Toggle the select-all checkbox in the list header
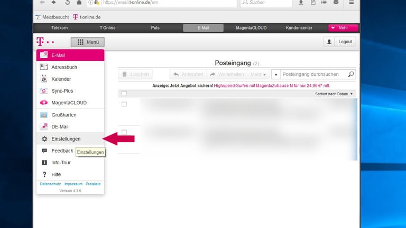Image resolution: width=406 pixels, height=228 pixels. [124, 93]
